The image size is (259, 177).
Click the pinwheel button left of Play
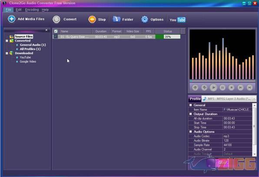204,88
